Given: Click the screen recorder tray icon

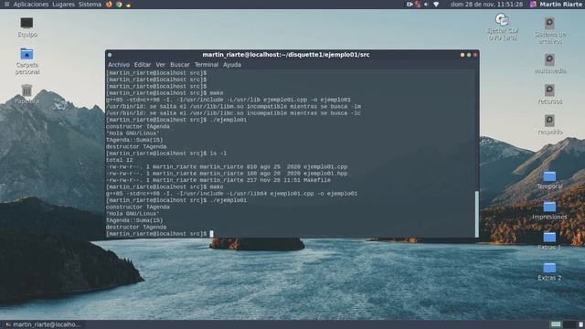Looking at the screenshot, I should (x=409, y=5).
